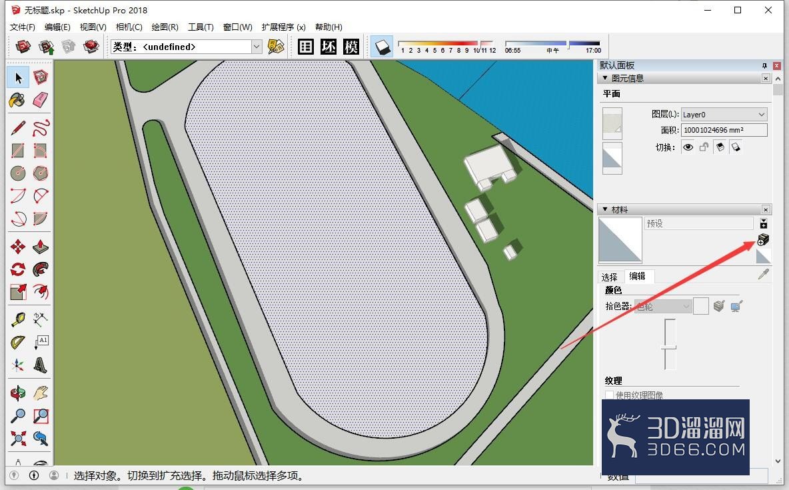Toggle the cast shadows icon

[x=736, y=147]
